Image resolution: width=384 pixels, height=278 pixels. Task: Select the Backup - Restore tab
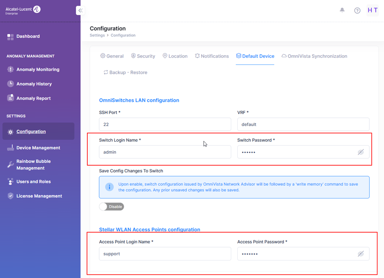click(x=125, y=72)
